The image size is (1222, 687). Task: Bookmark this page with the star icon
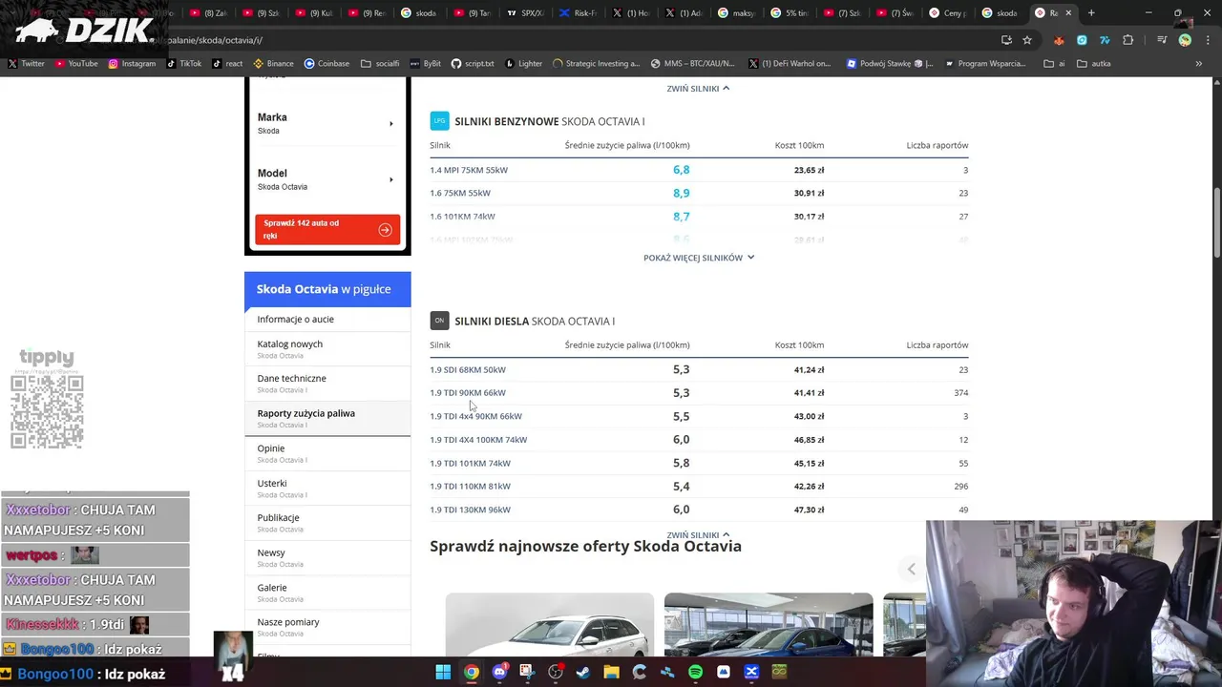click(1027, 40)
